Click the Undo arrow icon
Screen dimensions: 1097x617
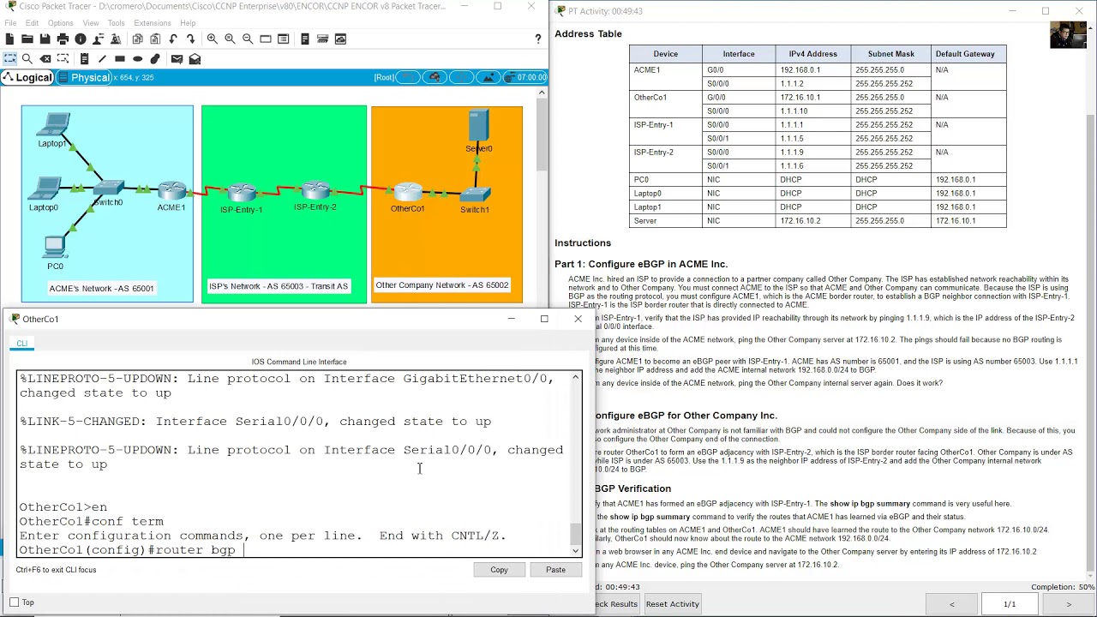click(x=173, y=39)
